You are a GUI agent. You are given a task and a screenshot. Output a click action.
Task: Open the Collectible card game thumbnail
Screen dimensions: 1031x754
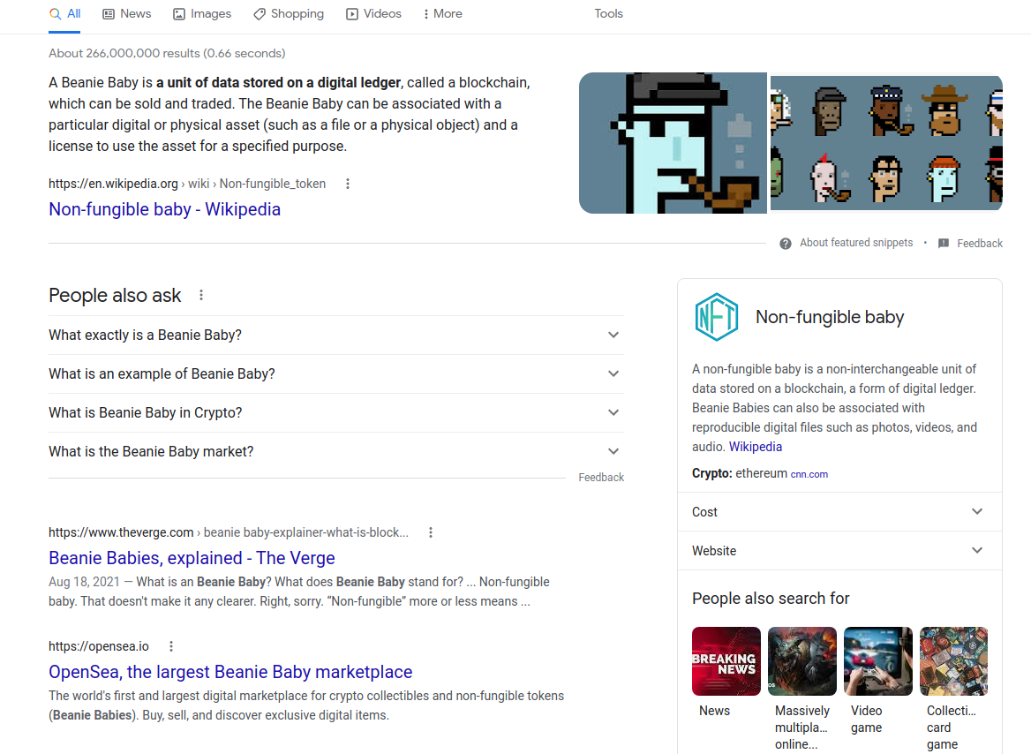pos(954,661)
